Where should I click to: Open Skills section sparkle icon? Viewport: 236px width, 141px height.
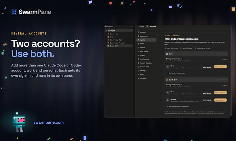pos(138,44)
